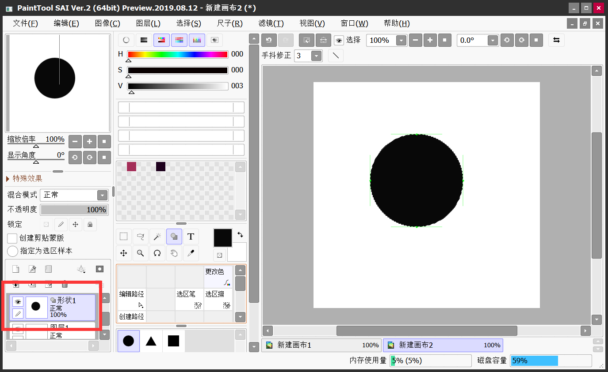Select the magic wand tool
The image size is (608, 372).
pos(157,237)
